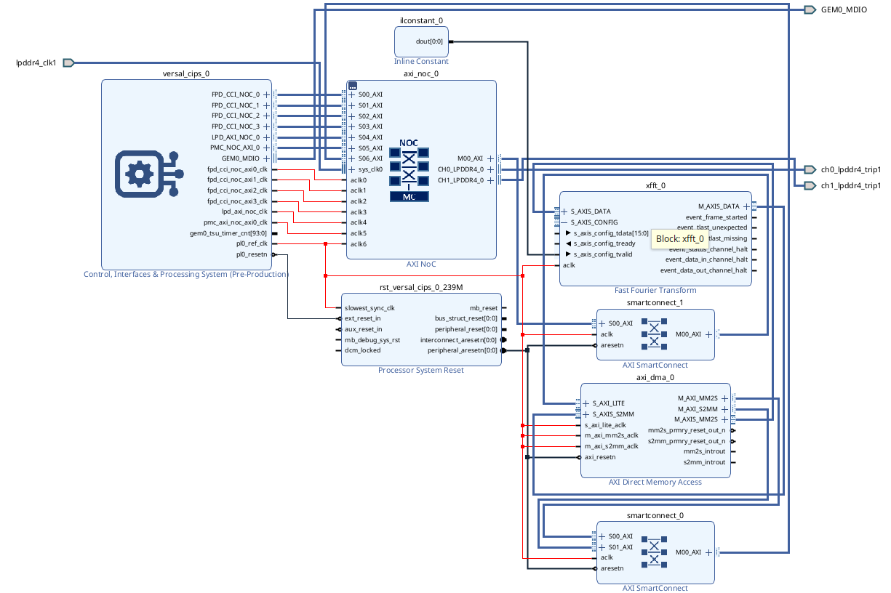
Task: Expand S_AXI_LITE interface on axi_dma_0
Action: pyautogui.click(x=586, y=403)
